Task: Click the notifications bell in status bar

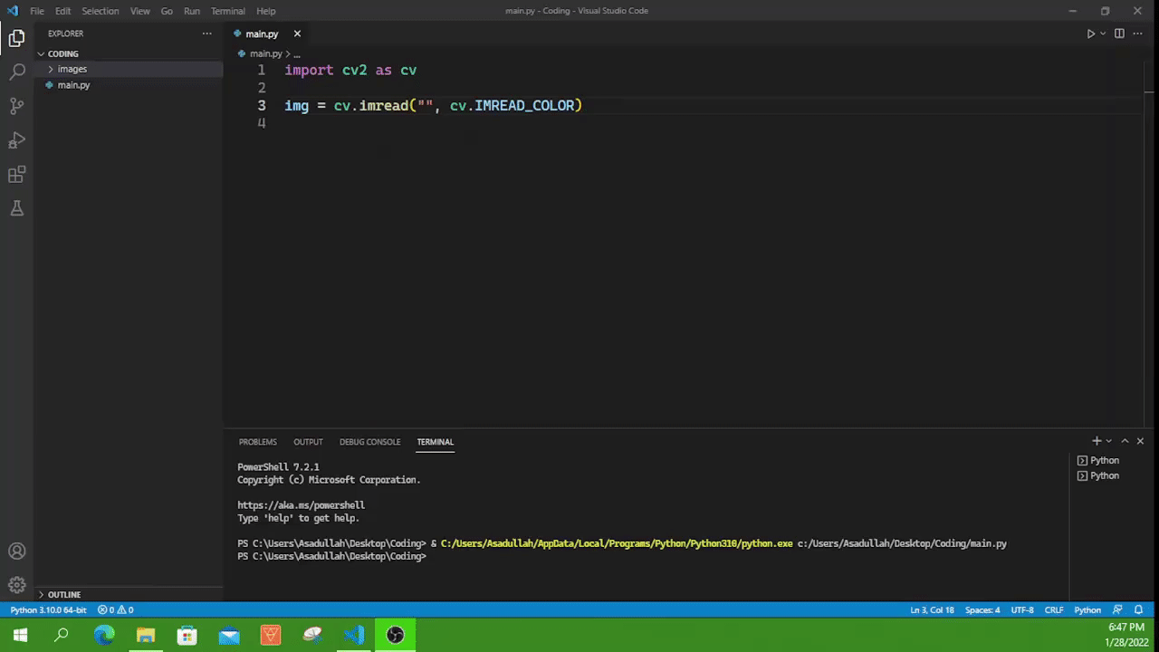Action: tap(1138, 609)
